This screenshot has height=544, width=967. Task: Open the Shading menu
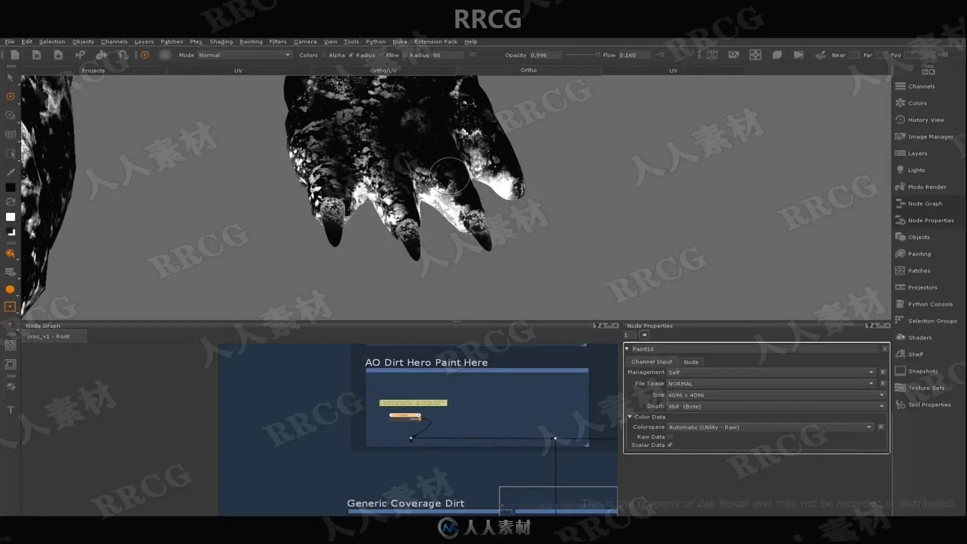[x=221, y=42]
